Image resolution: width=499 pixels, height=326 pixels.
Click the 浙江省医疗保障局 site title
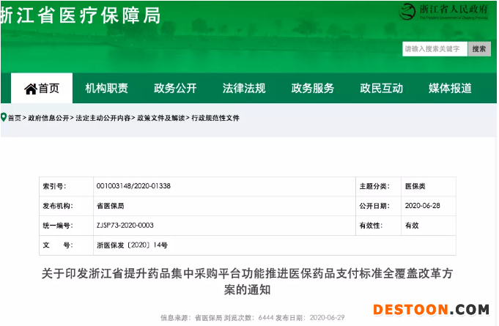[x=81, y=15]
